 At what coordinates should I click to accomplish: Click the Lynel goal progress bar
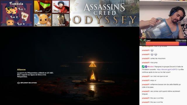coord(166,44)
